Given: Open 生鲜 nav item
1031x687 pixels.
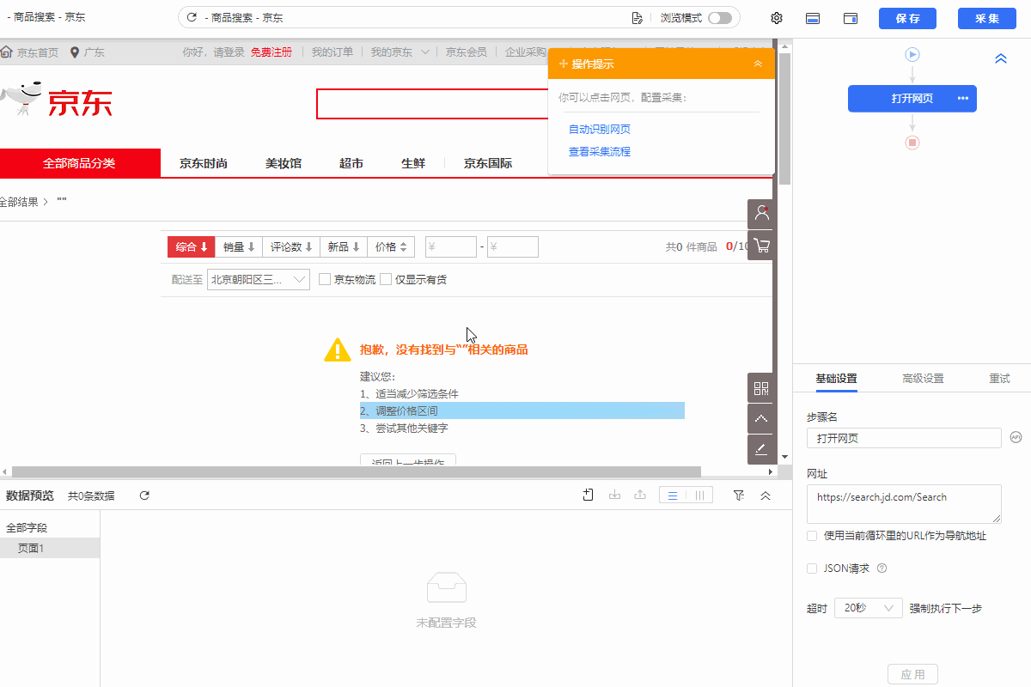Looking at the screenshot, I should pyautogui.click(x=413, y=163).
